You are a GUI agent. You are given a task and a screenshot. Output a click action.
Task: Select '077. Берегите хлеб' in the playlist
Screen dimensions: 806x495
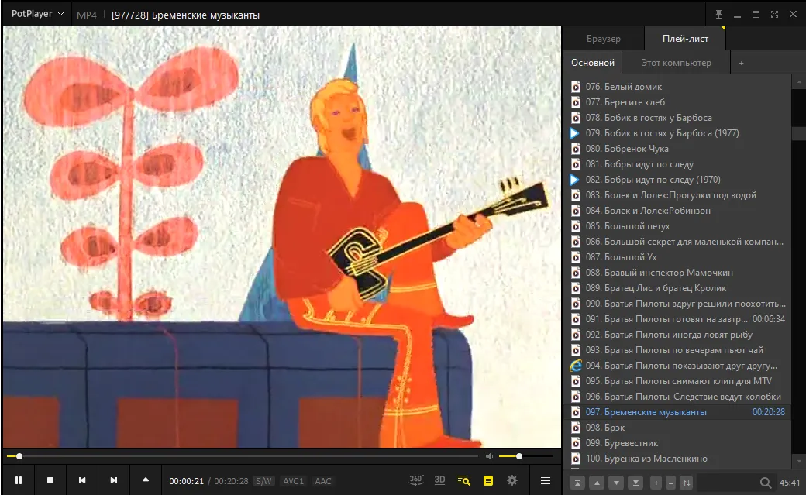(x=679, y=101)
